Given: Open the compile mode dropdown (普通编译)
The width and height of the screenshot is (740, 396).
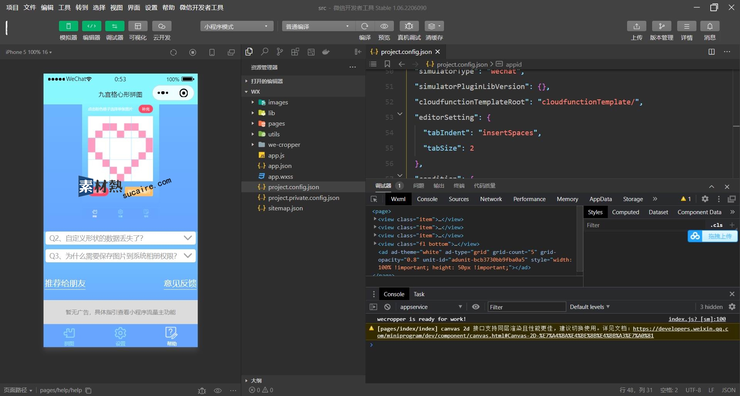Looking at the screenshot, I should click(318, 26).
